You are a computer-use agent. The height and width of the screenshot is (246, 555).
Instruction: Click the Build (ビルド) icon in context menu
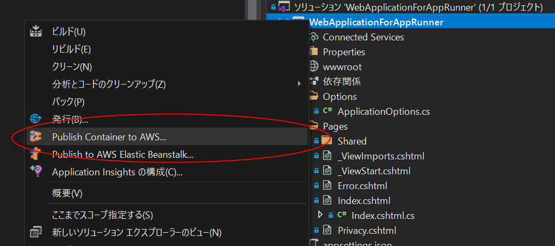point(36,31)
